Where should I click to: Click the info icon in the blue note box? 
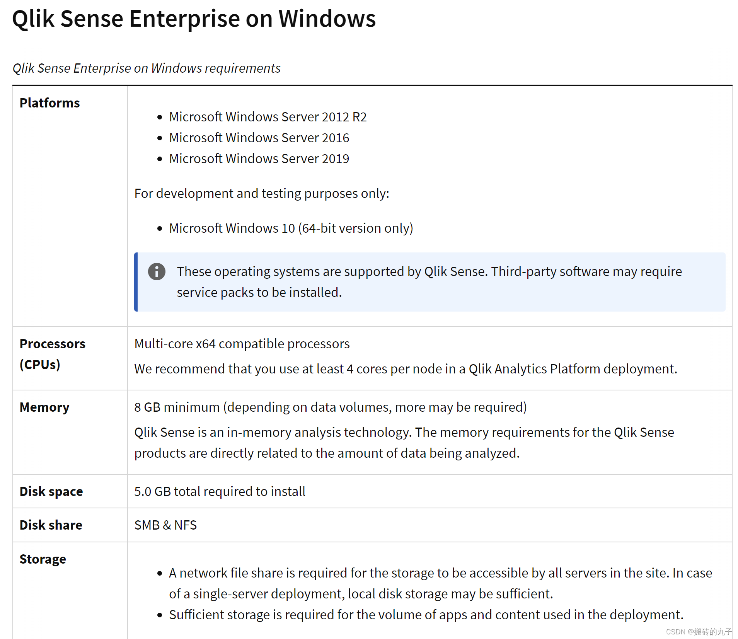(156, 271)
